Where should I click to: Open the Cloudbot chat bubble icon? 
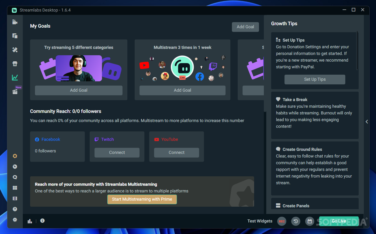(x=15, y=177)
